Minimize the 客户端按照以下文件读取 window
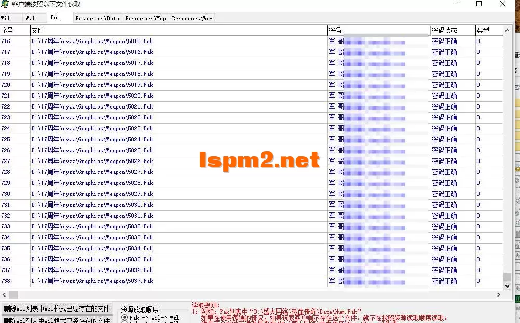Viewport: 520px width, 323px height. click(x=456, y=4)
